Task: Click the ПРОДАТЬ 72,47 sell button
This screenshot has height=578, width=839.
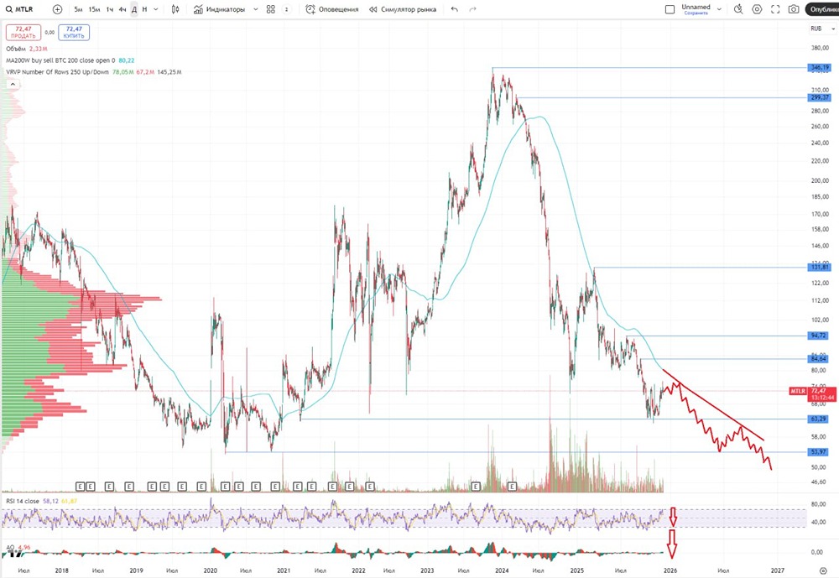Action: [x=23, y=32]
